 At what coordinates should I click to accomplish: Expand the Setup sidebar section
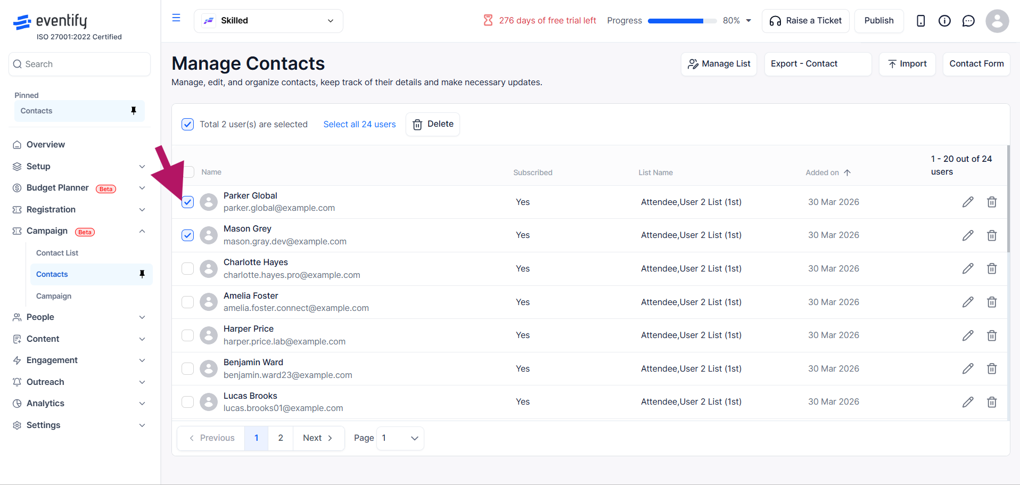point(79,166)
